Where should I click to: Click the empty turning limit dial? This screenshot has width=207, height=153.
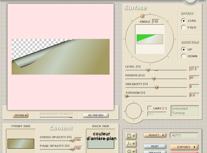tap(134, 111)
